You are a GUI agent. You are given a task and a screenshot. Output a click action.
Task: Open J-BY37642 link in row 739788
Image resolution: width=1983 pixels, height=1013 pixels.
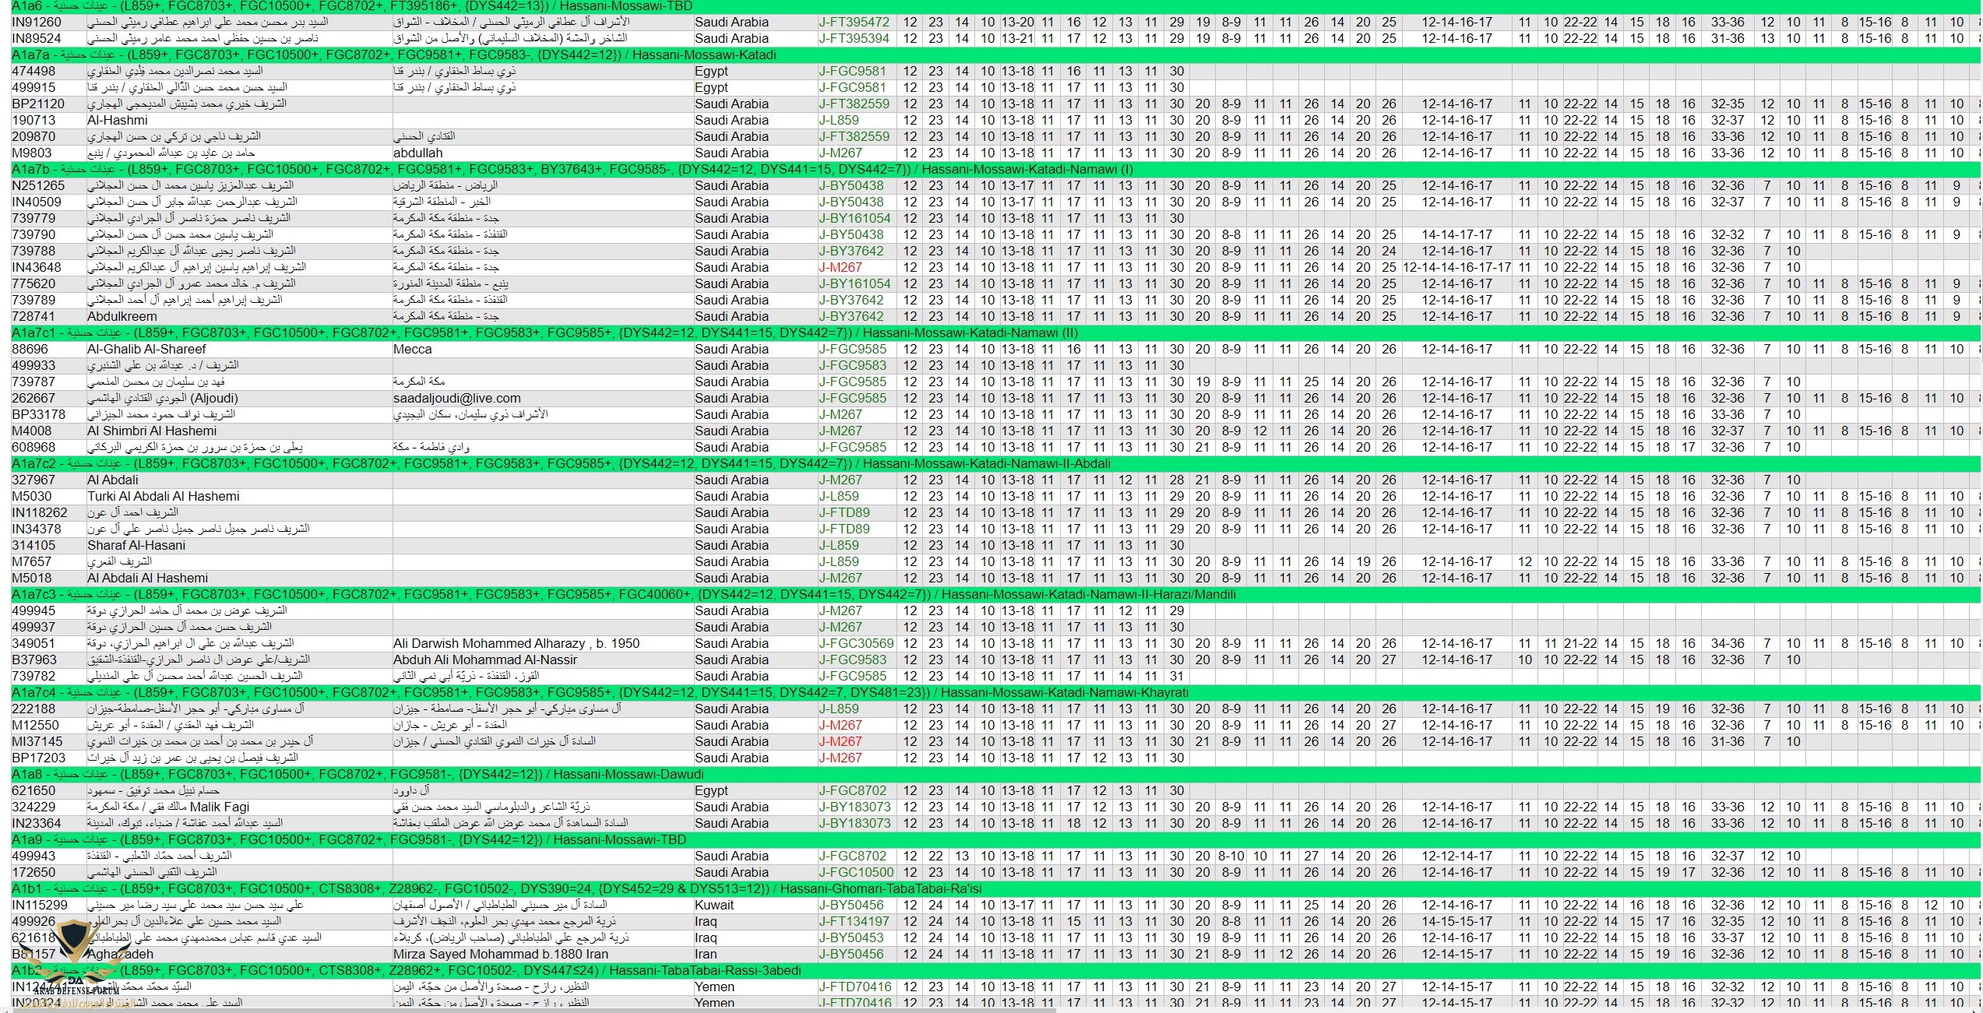coord(851,251)
